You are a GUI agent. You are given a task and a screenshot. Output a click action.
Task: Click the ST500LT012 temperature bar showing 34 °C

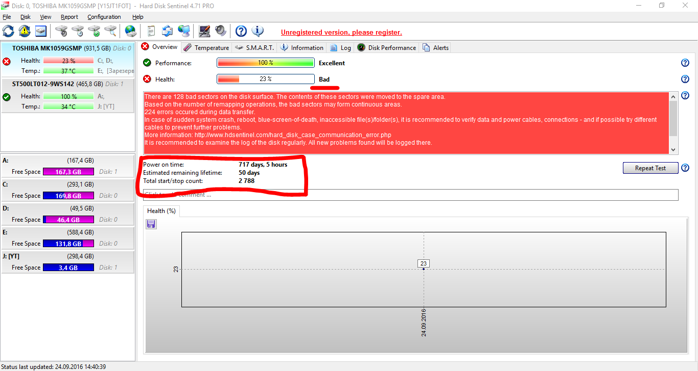click(x=69, y=107)
